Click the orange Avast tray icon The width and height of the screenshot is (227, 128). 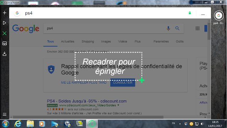pos(192,124)
